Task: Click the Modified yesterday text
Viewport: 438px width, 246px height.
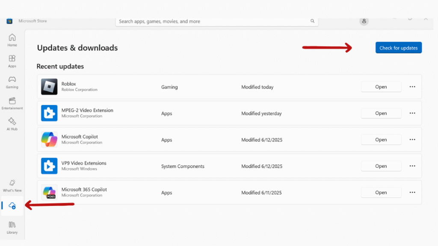Action: tap(261, 114)
